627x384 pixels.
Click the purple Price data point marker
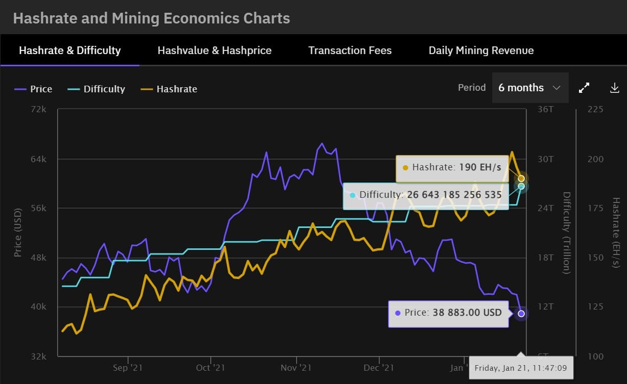tap(521, 314)
